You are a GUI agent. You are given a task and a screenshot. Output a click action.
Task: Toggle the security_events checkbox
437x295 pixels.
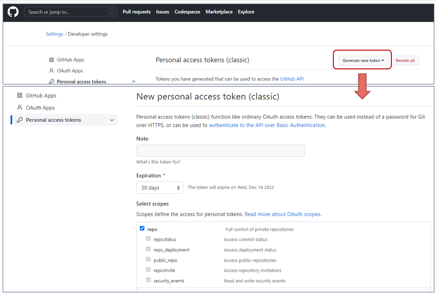(148, 279)
